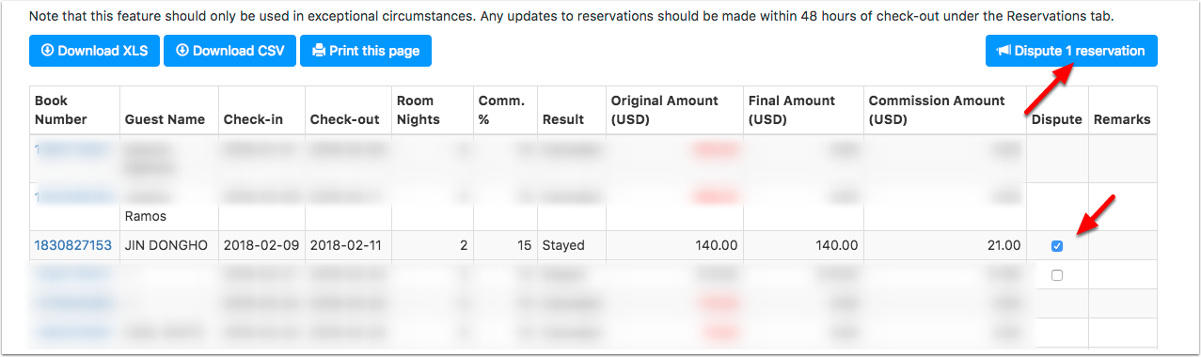The image size is (1201, 357).
Task: Select the Check-out column header
Action: (x=344, y=119)
